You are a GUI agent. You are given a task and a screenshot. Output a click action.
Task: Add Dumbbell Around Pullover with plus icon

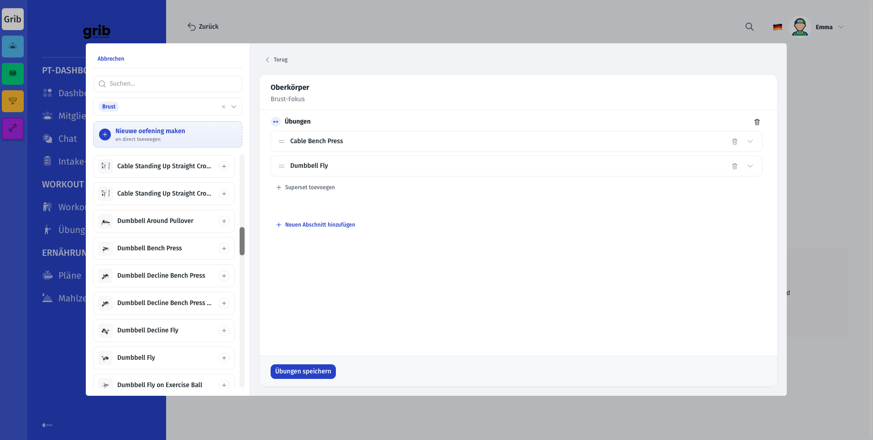(x=224, y=221)
